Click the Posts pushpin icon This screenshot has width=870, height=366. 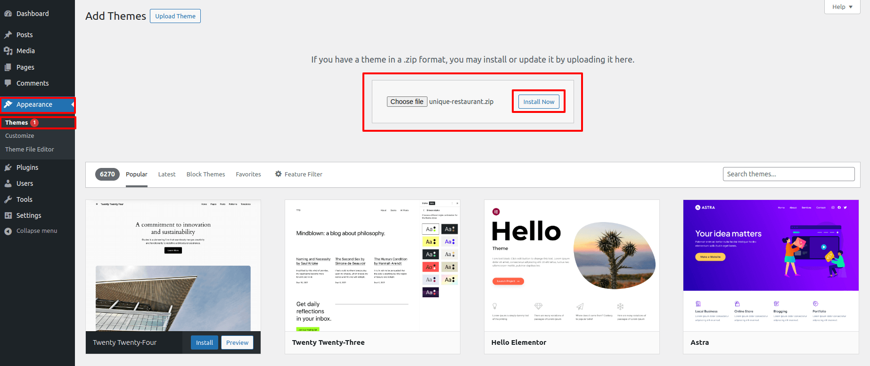(8, 35)
